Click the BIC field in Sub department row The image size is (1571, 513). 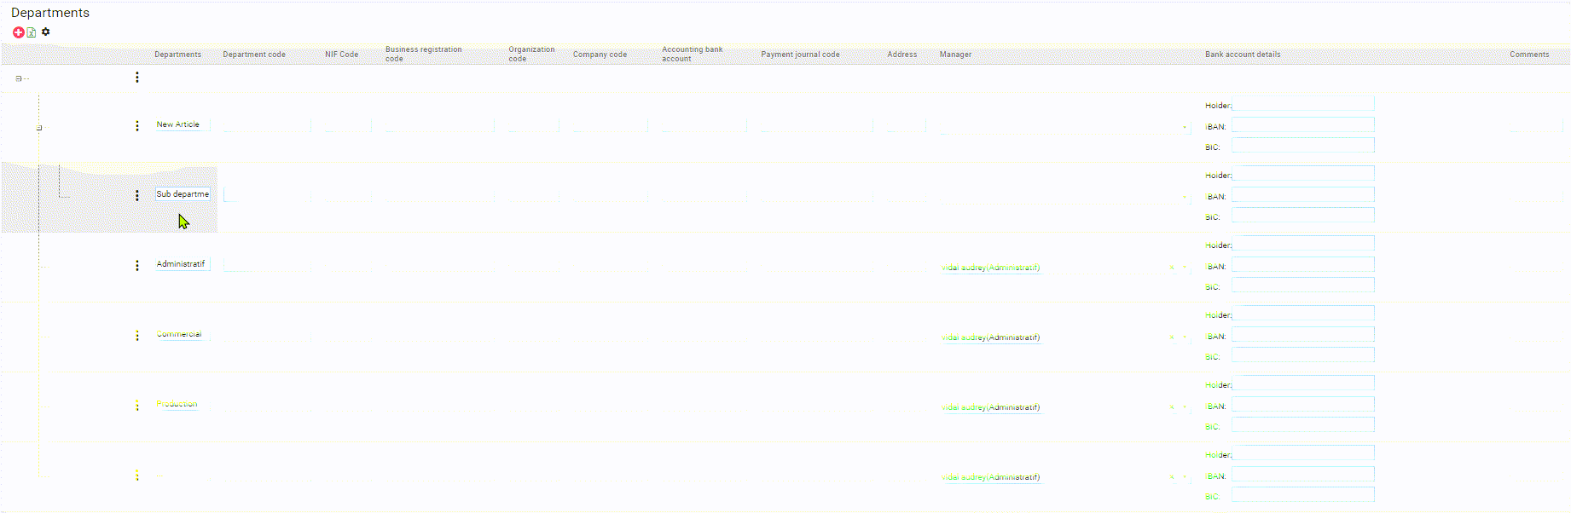pos(1302,216)
